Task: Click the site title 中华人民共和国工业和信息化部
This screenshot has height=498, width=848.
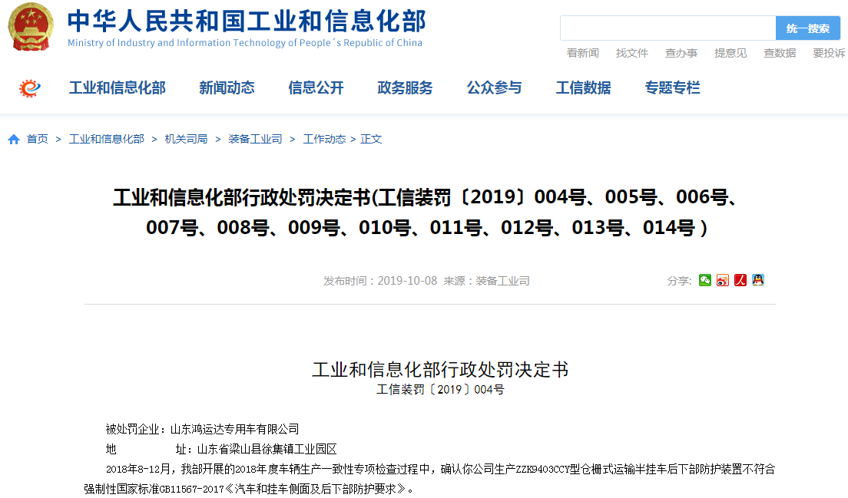Action: click(247, 21)
